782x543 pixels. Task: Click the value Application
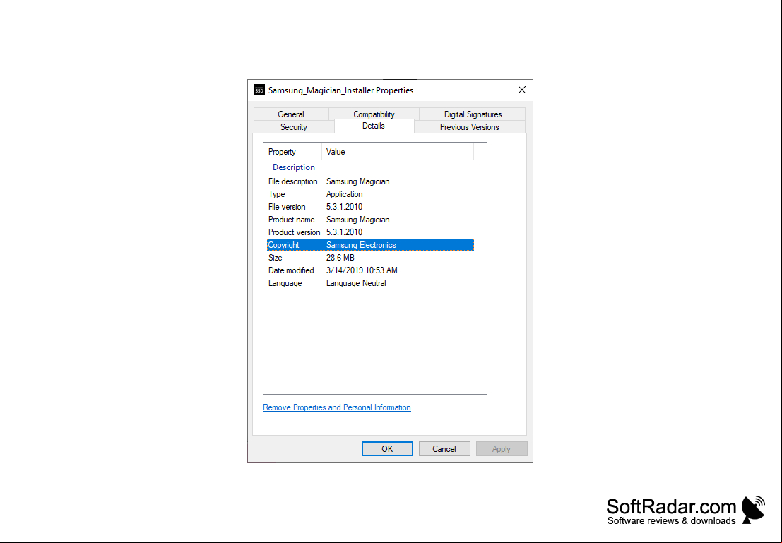pos(344,194)
